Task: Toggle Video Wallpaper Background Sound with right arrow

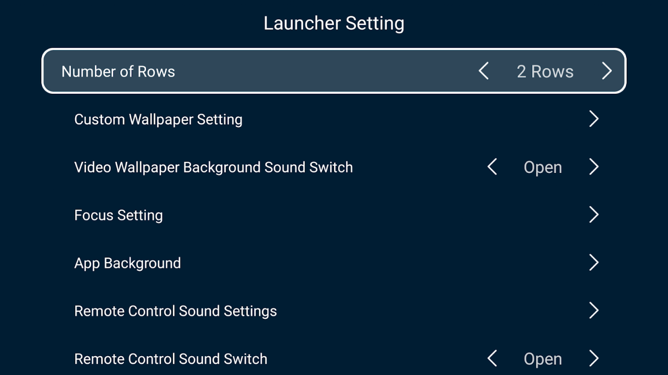Action: 594,167
